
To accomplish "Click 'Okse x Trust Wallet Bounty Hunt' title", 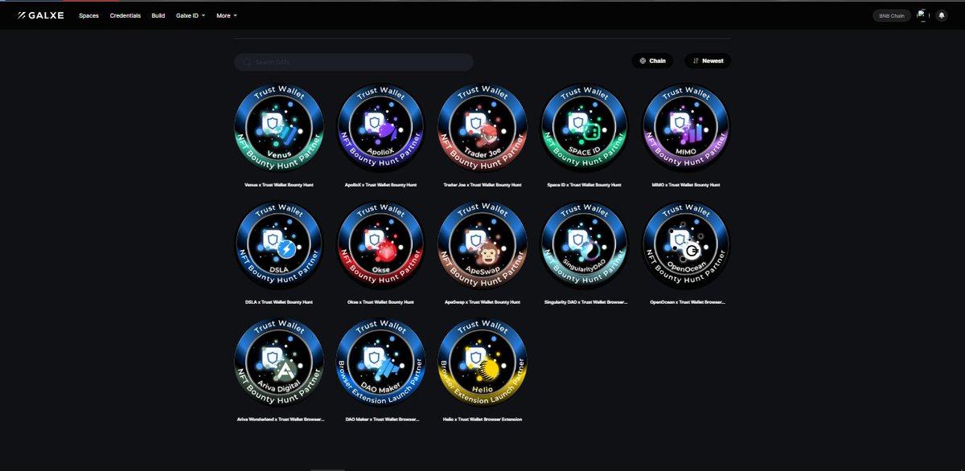I will (381, 302).
